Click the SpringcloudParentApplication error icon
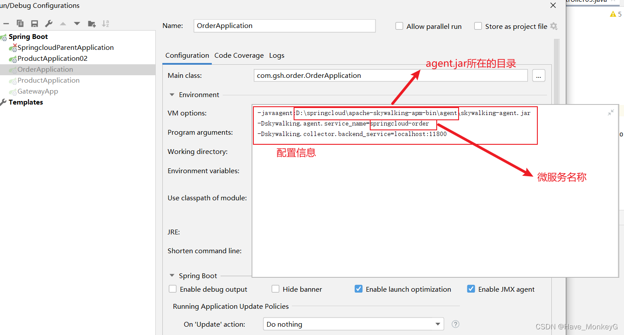The height and width of the screenshot is (335, 624). (13, 48)
